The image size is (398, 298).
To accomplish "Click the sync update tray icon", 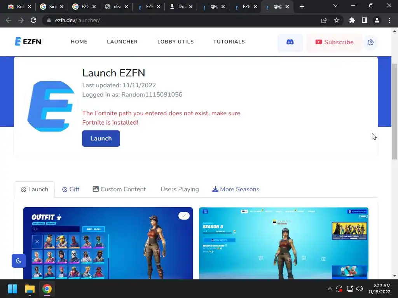I will [339, 289].
